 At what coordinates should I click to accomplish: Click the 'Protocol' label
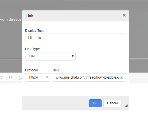click(x=31, y=70)
